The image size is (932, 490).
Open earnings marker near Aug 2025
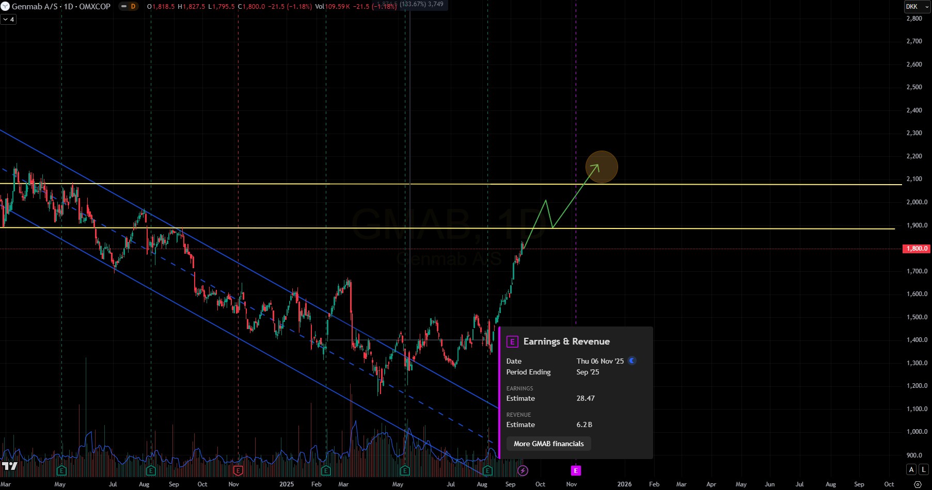(487, 470)
